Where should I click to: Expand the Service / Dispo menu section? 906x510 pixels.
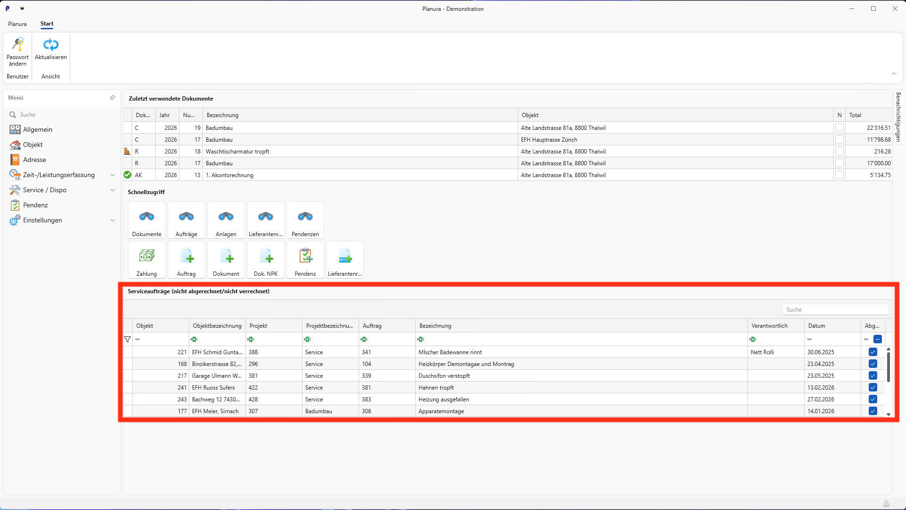pos(44,190)
